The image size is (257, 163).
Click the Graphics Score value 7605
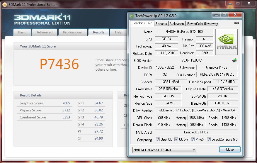coord(66,103)
